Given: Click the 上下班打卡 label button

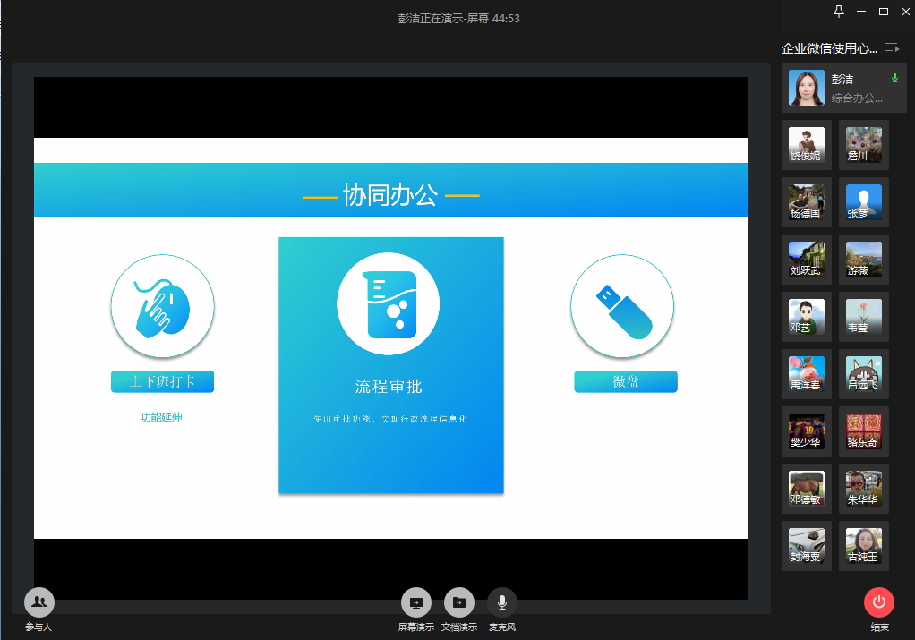Looking at the screenshot, I should click(162, 382).
